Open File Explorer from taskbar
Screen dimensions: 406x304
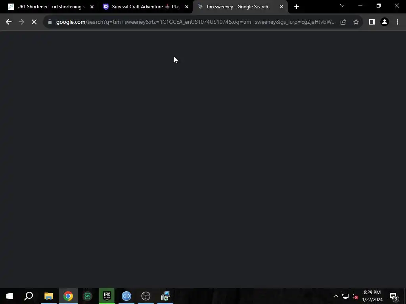point(48,296)
